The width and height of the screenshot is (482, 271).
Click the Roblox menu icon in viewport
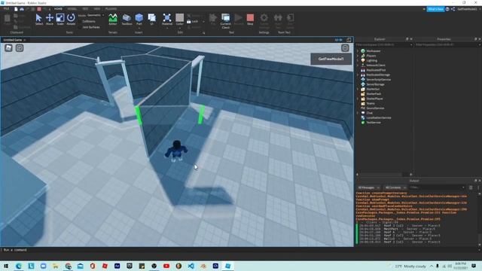pyautogui.click(x=8, y=47)
